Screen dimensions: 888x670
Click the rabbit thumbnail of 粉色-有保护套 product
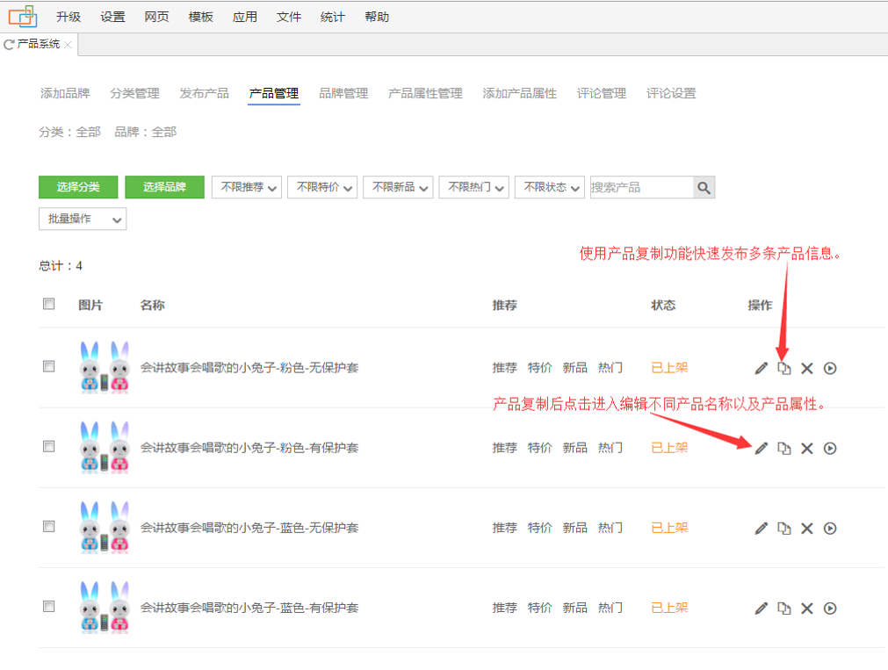(x=105, y=448)
